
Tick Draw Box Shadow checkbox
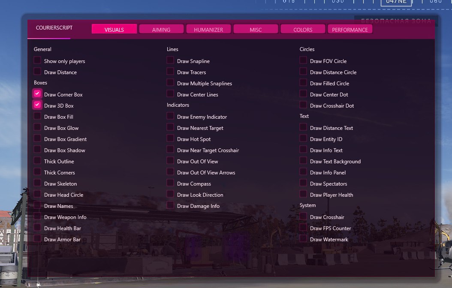[37, 149]
